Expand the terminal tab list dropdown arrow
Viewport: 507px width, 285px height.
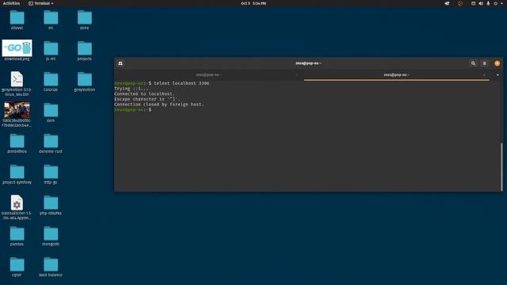pyautogui.click(x=497, y=75)
